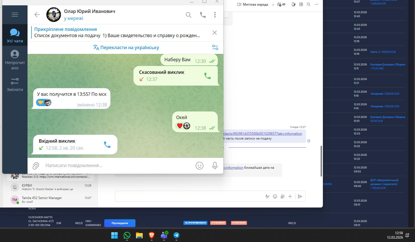The image size is (415, 242).
Task: Expand the Миттєва нарада call dropdown
Action: pos(273,5)
